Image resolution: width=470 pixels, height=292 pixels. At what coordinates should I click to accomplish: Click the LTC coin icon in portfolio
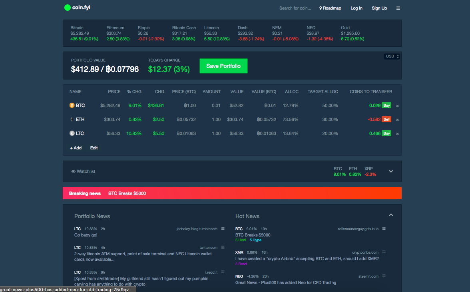72,133
